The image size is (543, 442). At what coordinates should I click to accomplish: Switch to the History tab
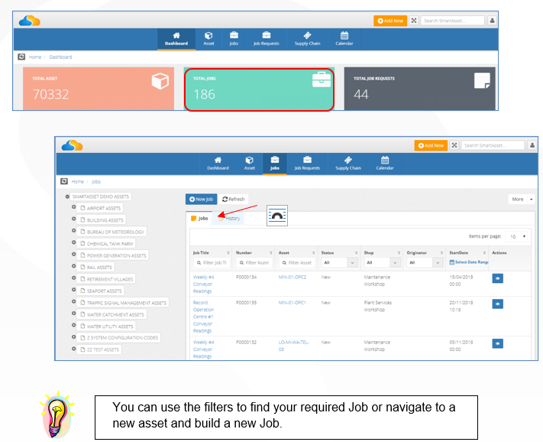[x=229, y=219]
